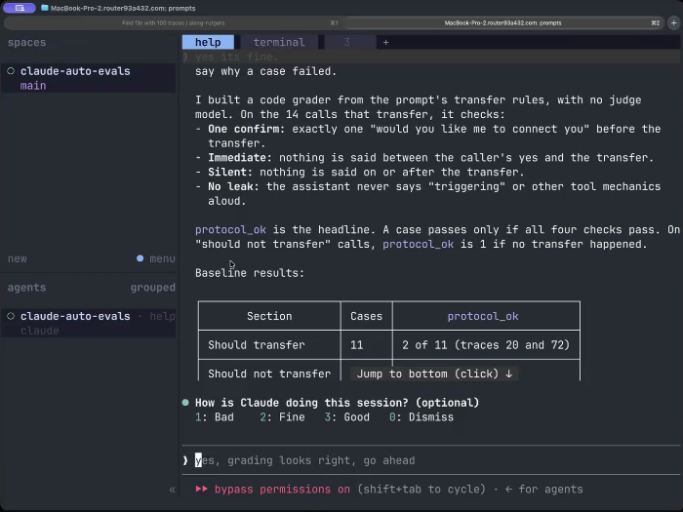683x512 pixels.
Task: Click the purple sidebar toggle icon in title bar
Action: (x=20, y=8)
